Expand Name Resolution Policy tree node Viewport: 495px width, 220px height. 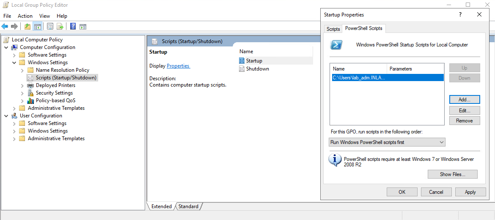(22, 70)
